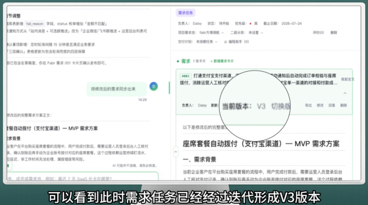The width and height of the screenshot is (368, 205).
Task: Click the panel collapse arrow handle
Action: [176, 152]
